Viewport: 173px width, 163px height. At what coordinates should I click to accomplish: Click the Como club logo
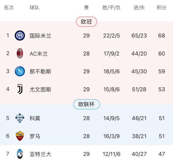coord(20,118)
